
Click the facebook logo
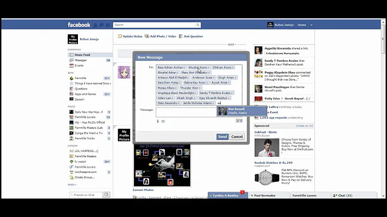pyautogui.click(x=79, y=25)
